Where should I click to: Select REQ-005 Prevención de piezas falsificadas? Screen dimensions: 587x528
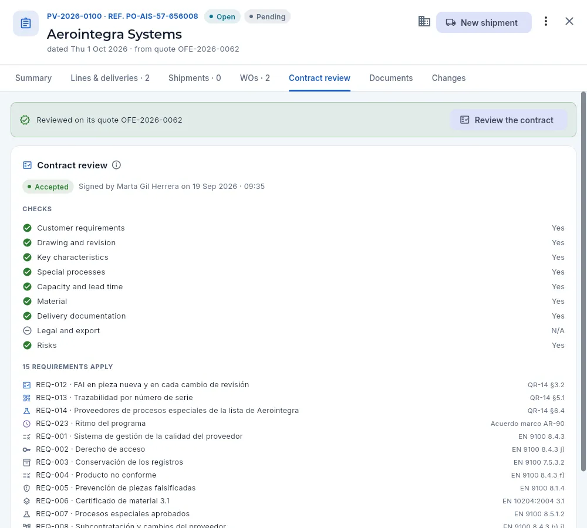[x=293, y=488]
